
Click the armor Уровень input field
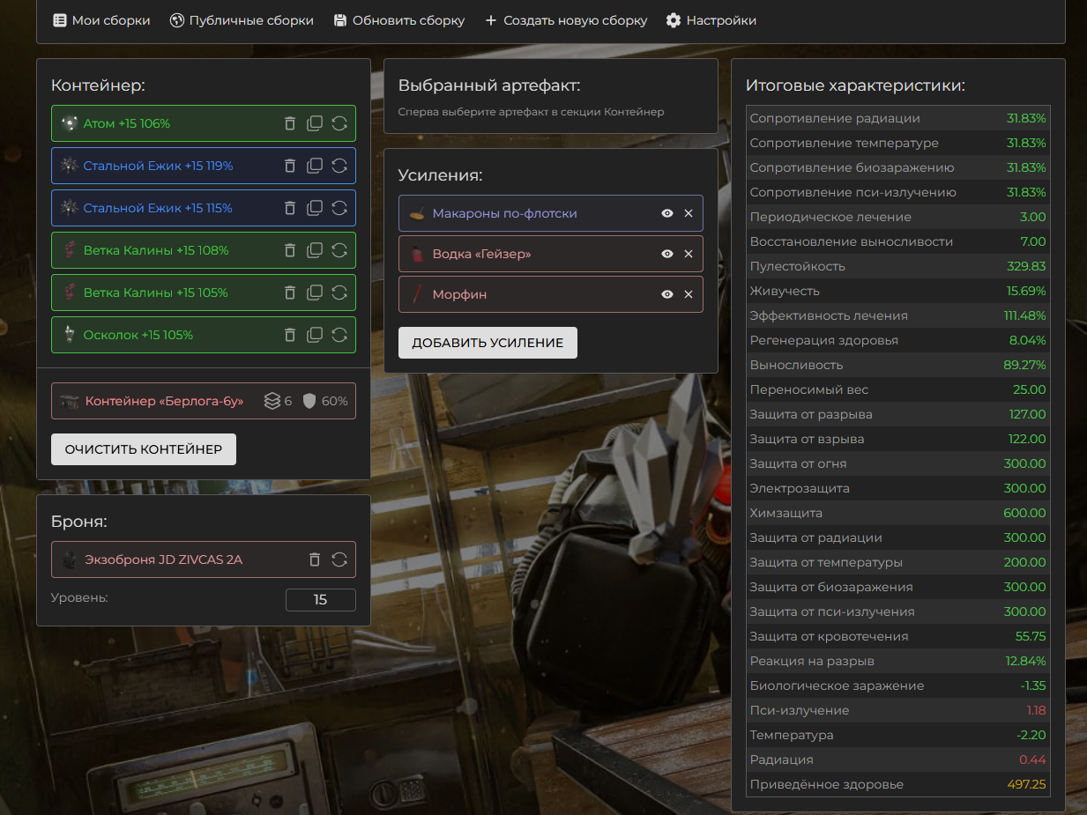pos(321,600)
